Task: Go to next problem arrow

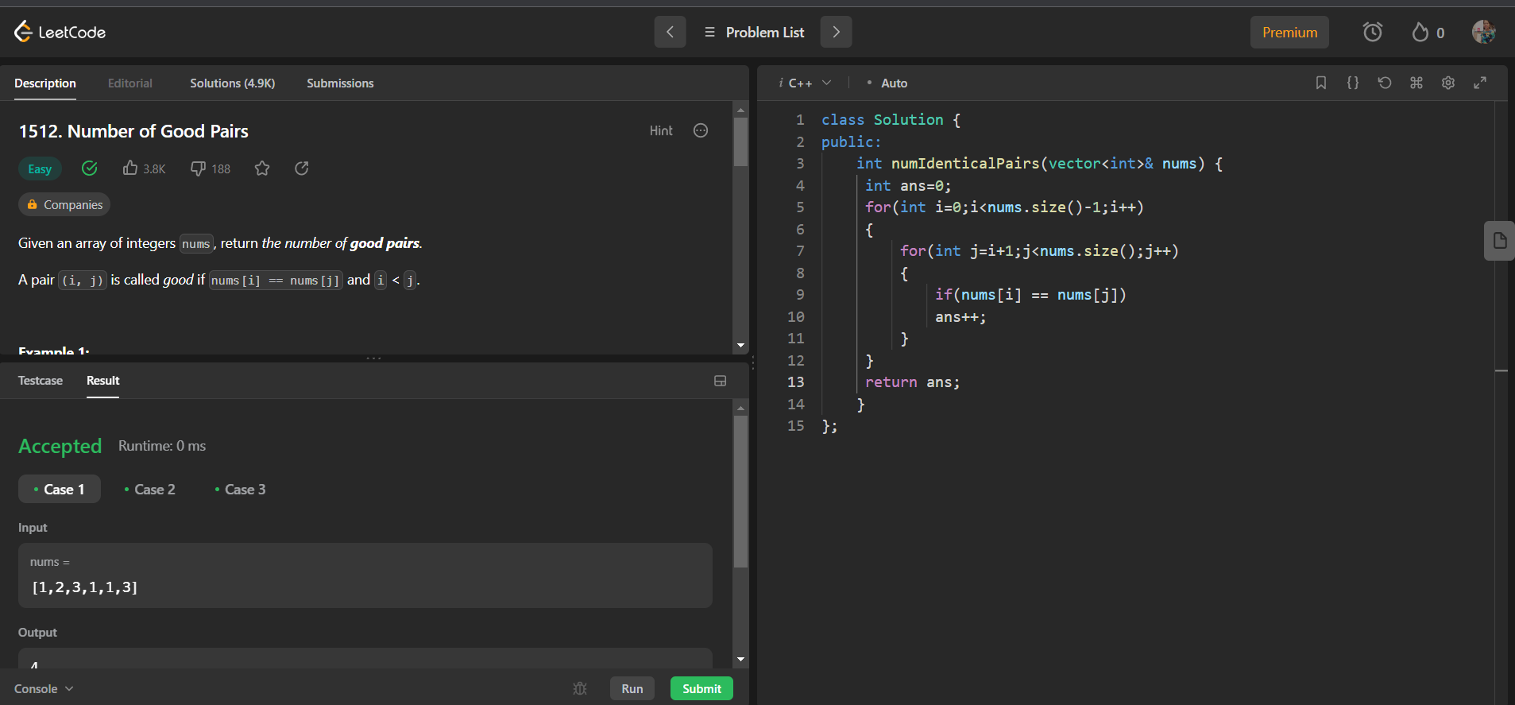Action: (836, 32)
